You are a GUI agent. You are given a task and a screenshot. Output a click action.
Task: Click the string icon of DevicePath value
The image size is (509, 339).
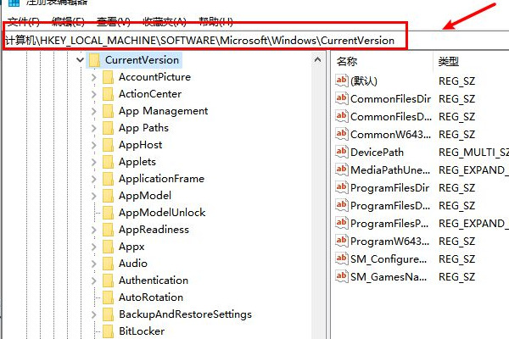click(x=342, y=152)
